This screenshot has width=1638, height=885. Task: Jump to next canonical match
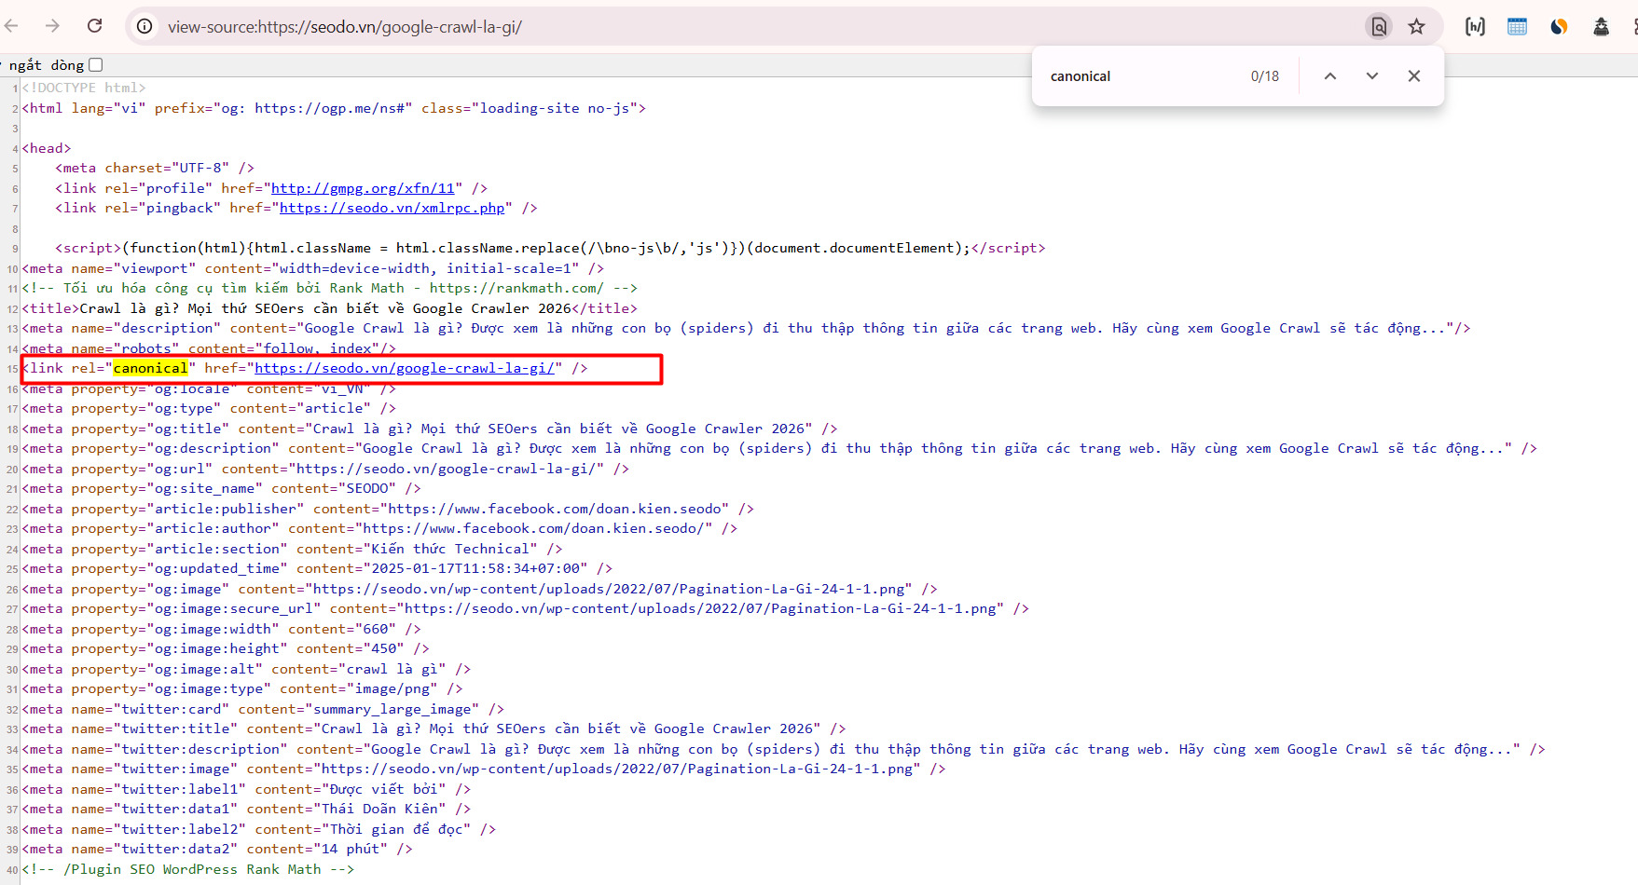point(1372,76)
